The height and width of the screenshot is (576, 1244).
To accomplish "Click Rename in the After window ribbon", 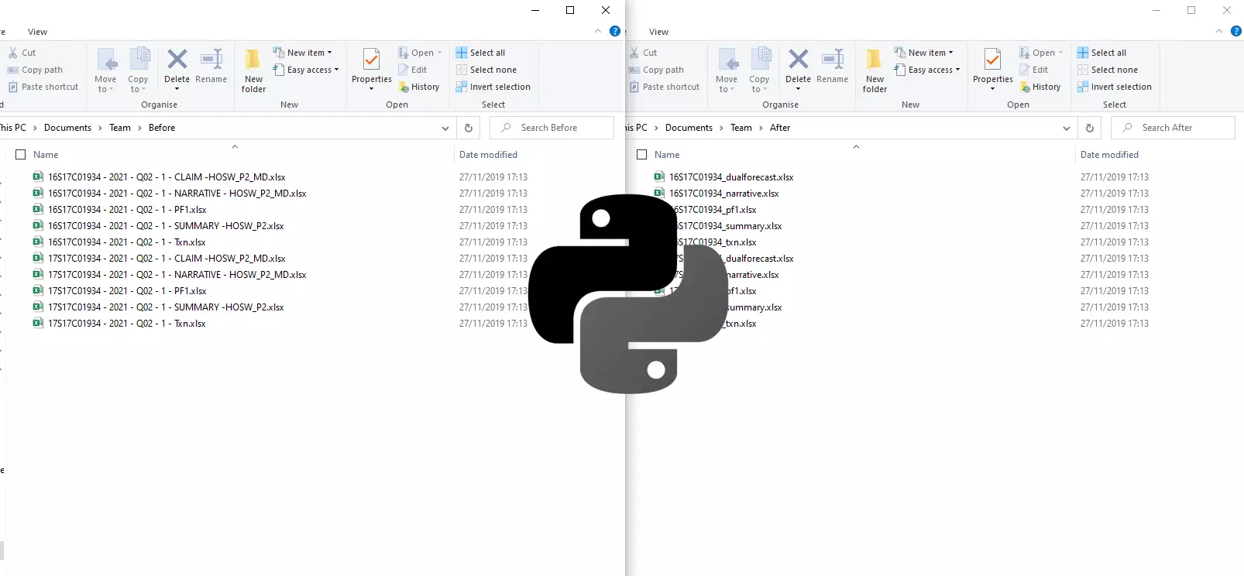I will [832, 67].
